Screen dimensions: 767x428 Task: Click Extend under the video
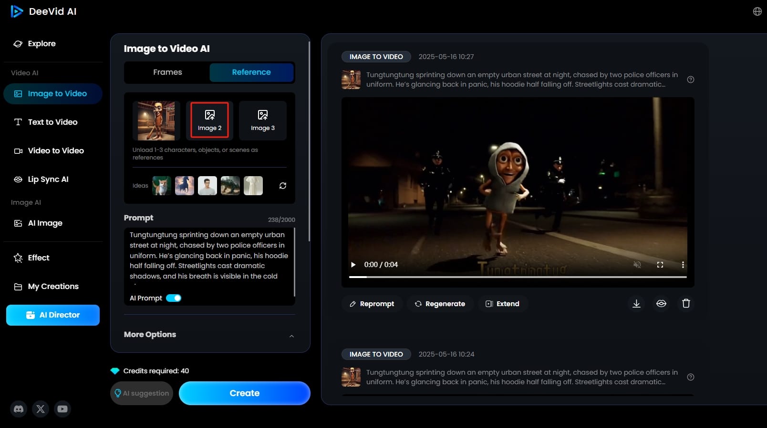(x=503, y=304)
